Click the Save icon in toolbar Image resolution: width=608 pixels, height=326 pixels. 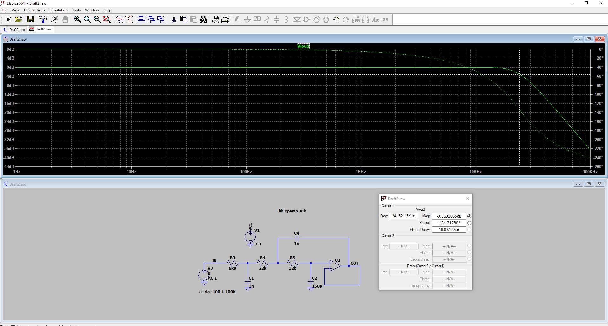point(30,20)
